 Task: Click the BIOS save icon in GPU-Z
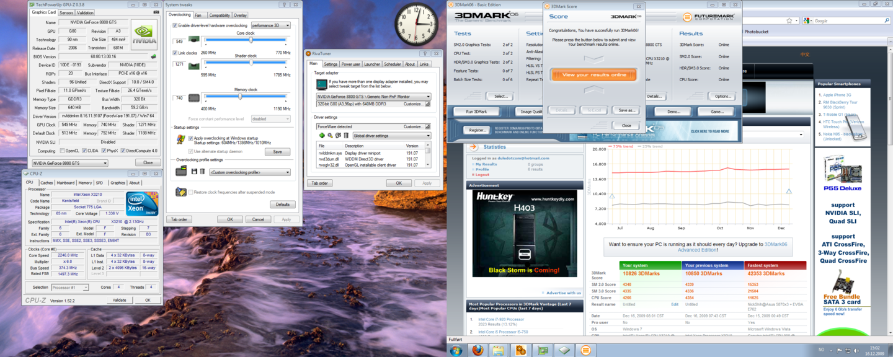(x=153, y=56)
